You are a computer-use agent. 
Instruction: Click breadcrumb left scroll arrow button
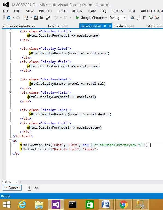(x=29, y=188)
